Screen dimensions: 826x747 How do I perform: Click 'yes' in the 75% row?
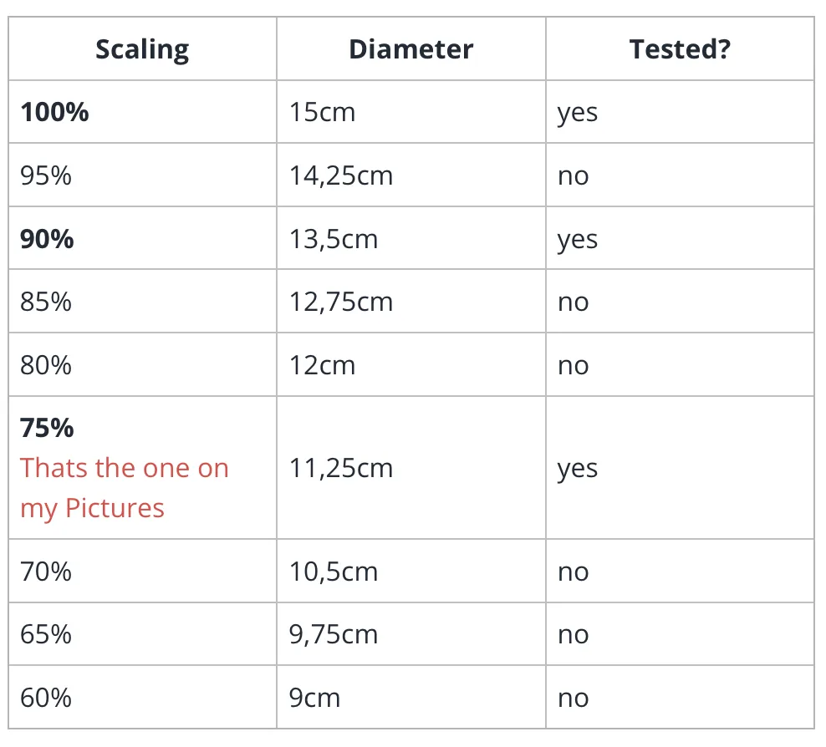[578, 469]
